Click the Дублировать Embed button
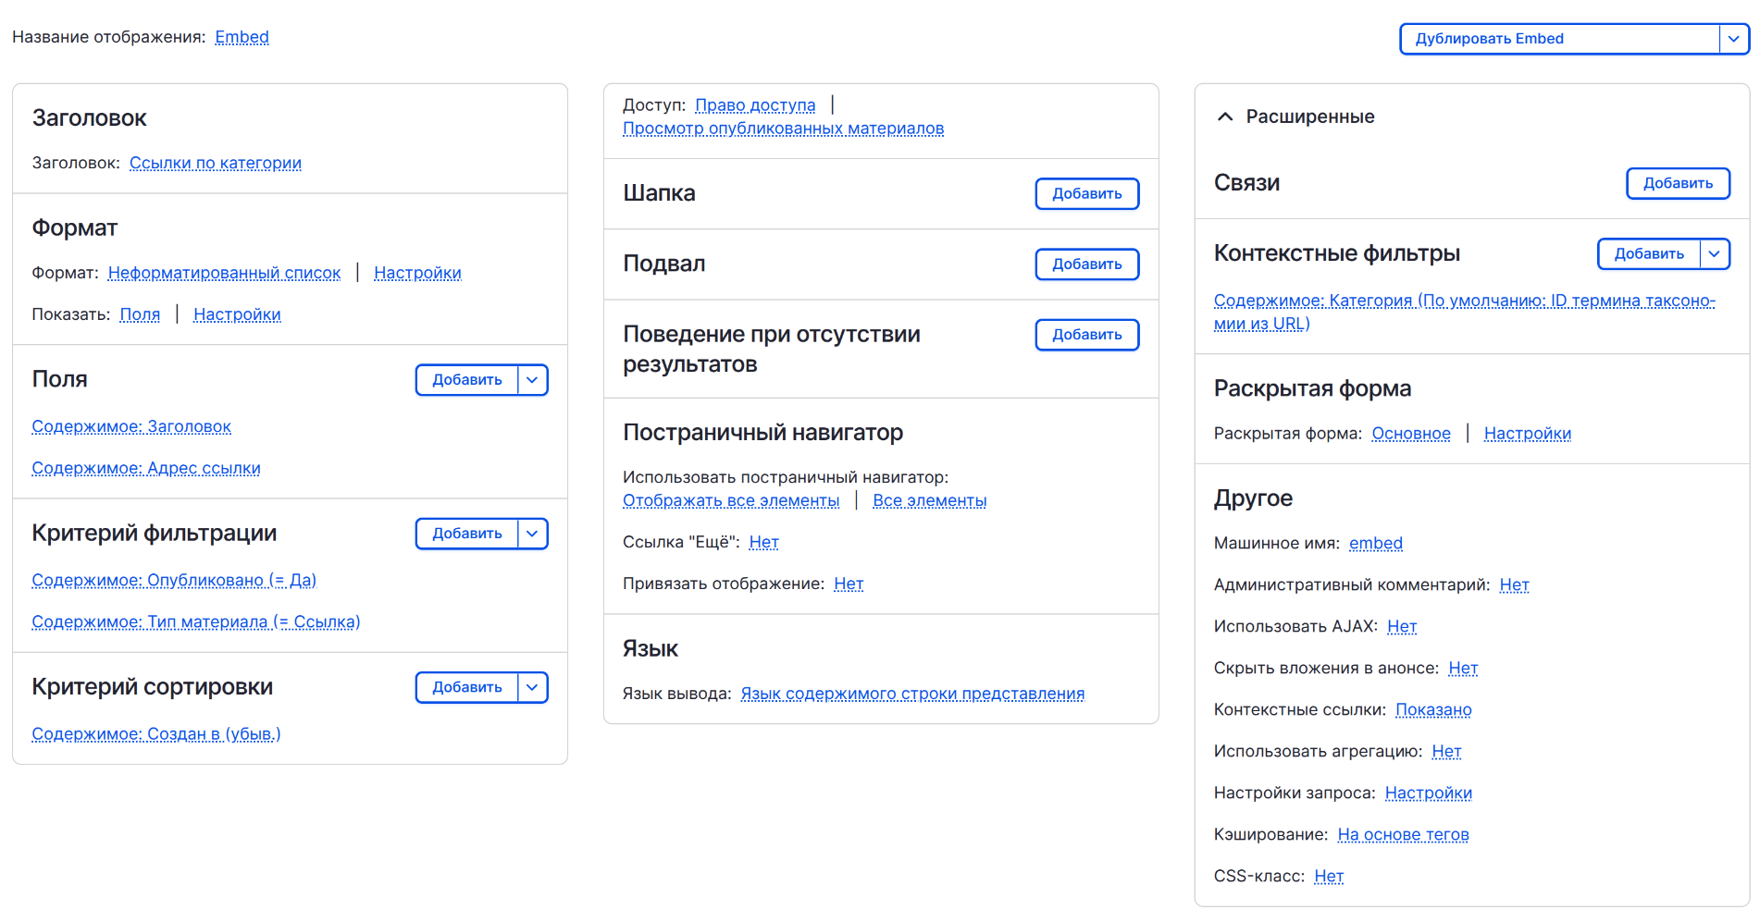The image size is (1760, 922). click(x=1559, y=39)
